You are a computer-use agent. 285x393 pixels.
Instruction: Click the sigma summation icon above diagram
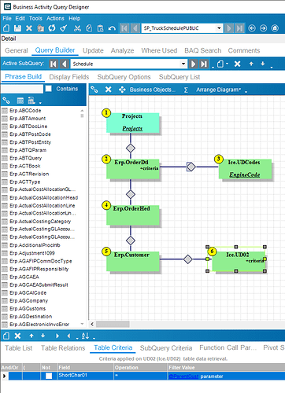point(186,90)
